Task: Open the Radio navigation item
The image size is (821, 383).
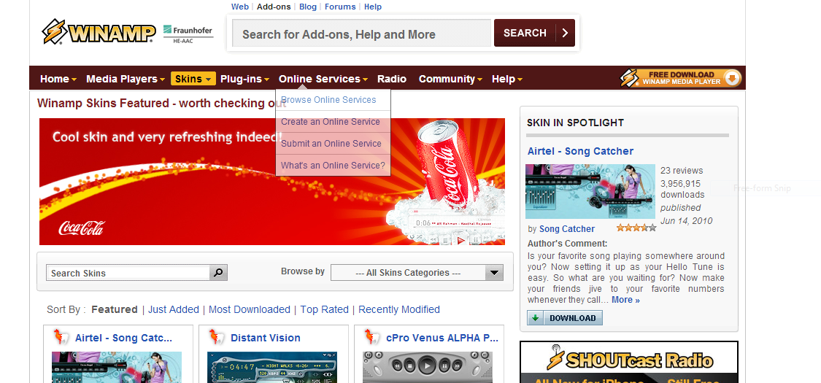Action: pos(392,79)
